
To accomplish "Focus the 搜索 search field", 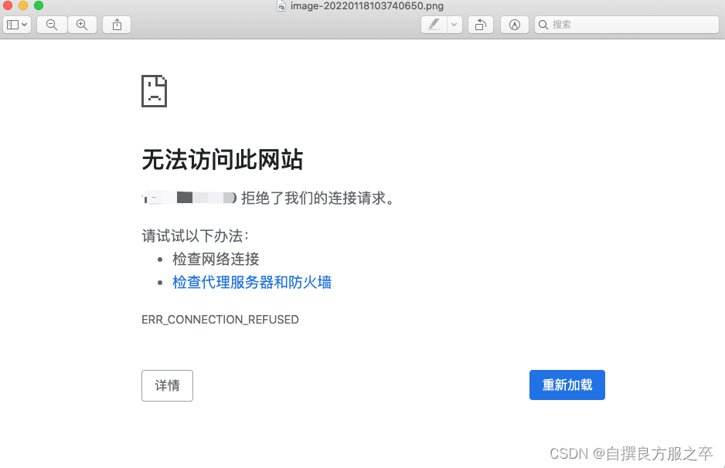I will tap(627, 25).
